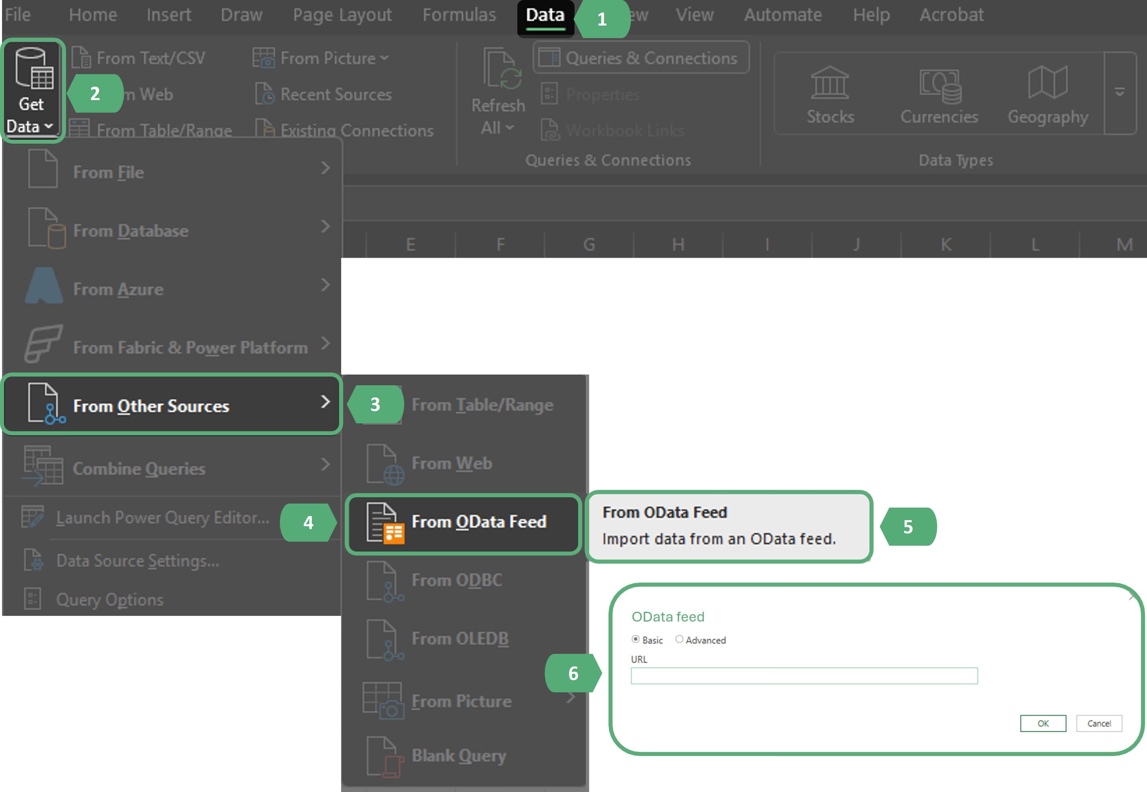1147x792 pixels.
Task: Open the Get Data dropdown button
Action: pyautogui.click(x=32, y=91)
